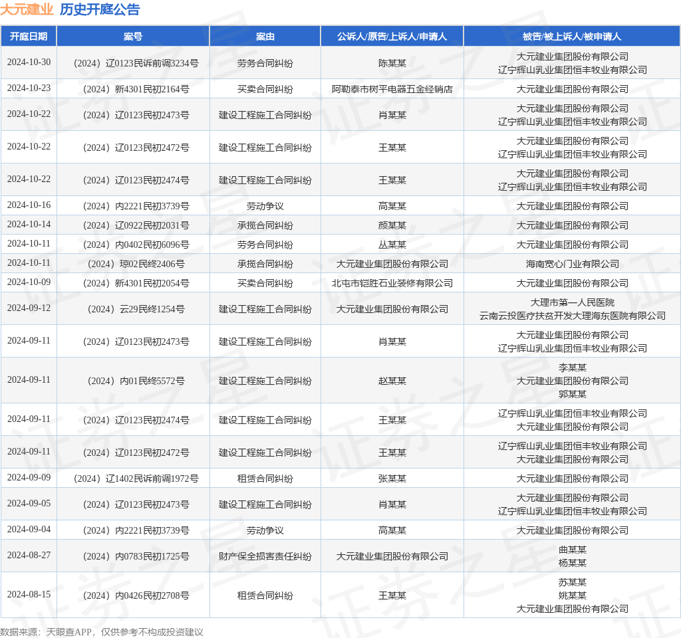
Task: Click plaintiff 阿勒泰市树平电器五金经销店
Action: point(392,90)
